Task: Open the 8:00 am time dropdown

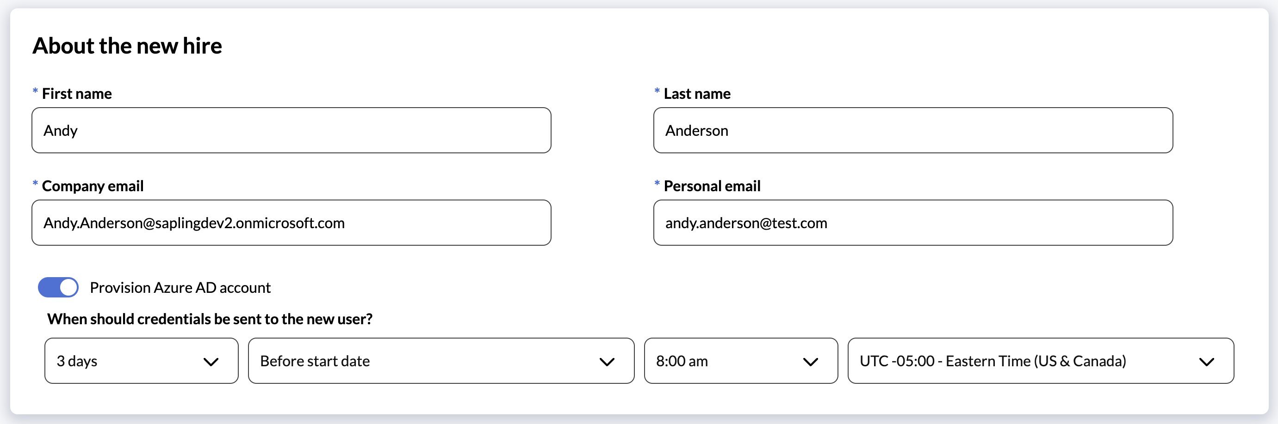Action: coord(740,361)
